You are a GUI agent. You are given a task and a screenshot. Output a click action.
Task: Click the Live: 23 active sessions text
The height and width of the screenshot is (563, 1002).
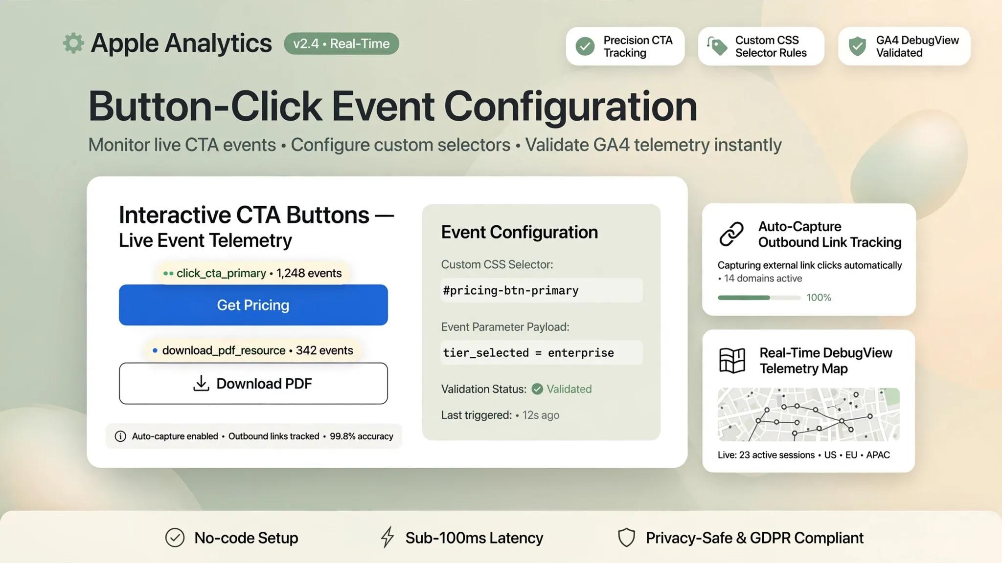coord(766,455)
